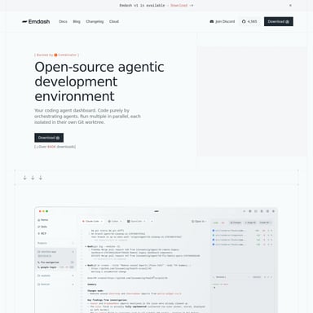Open the Blog navigation link
The height and width of the screenshot is (313, 313).
coord(77,21)
